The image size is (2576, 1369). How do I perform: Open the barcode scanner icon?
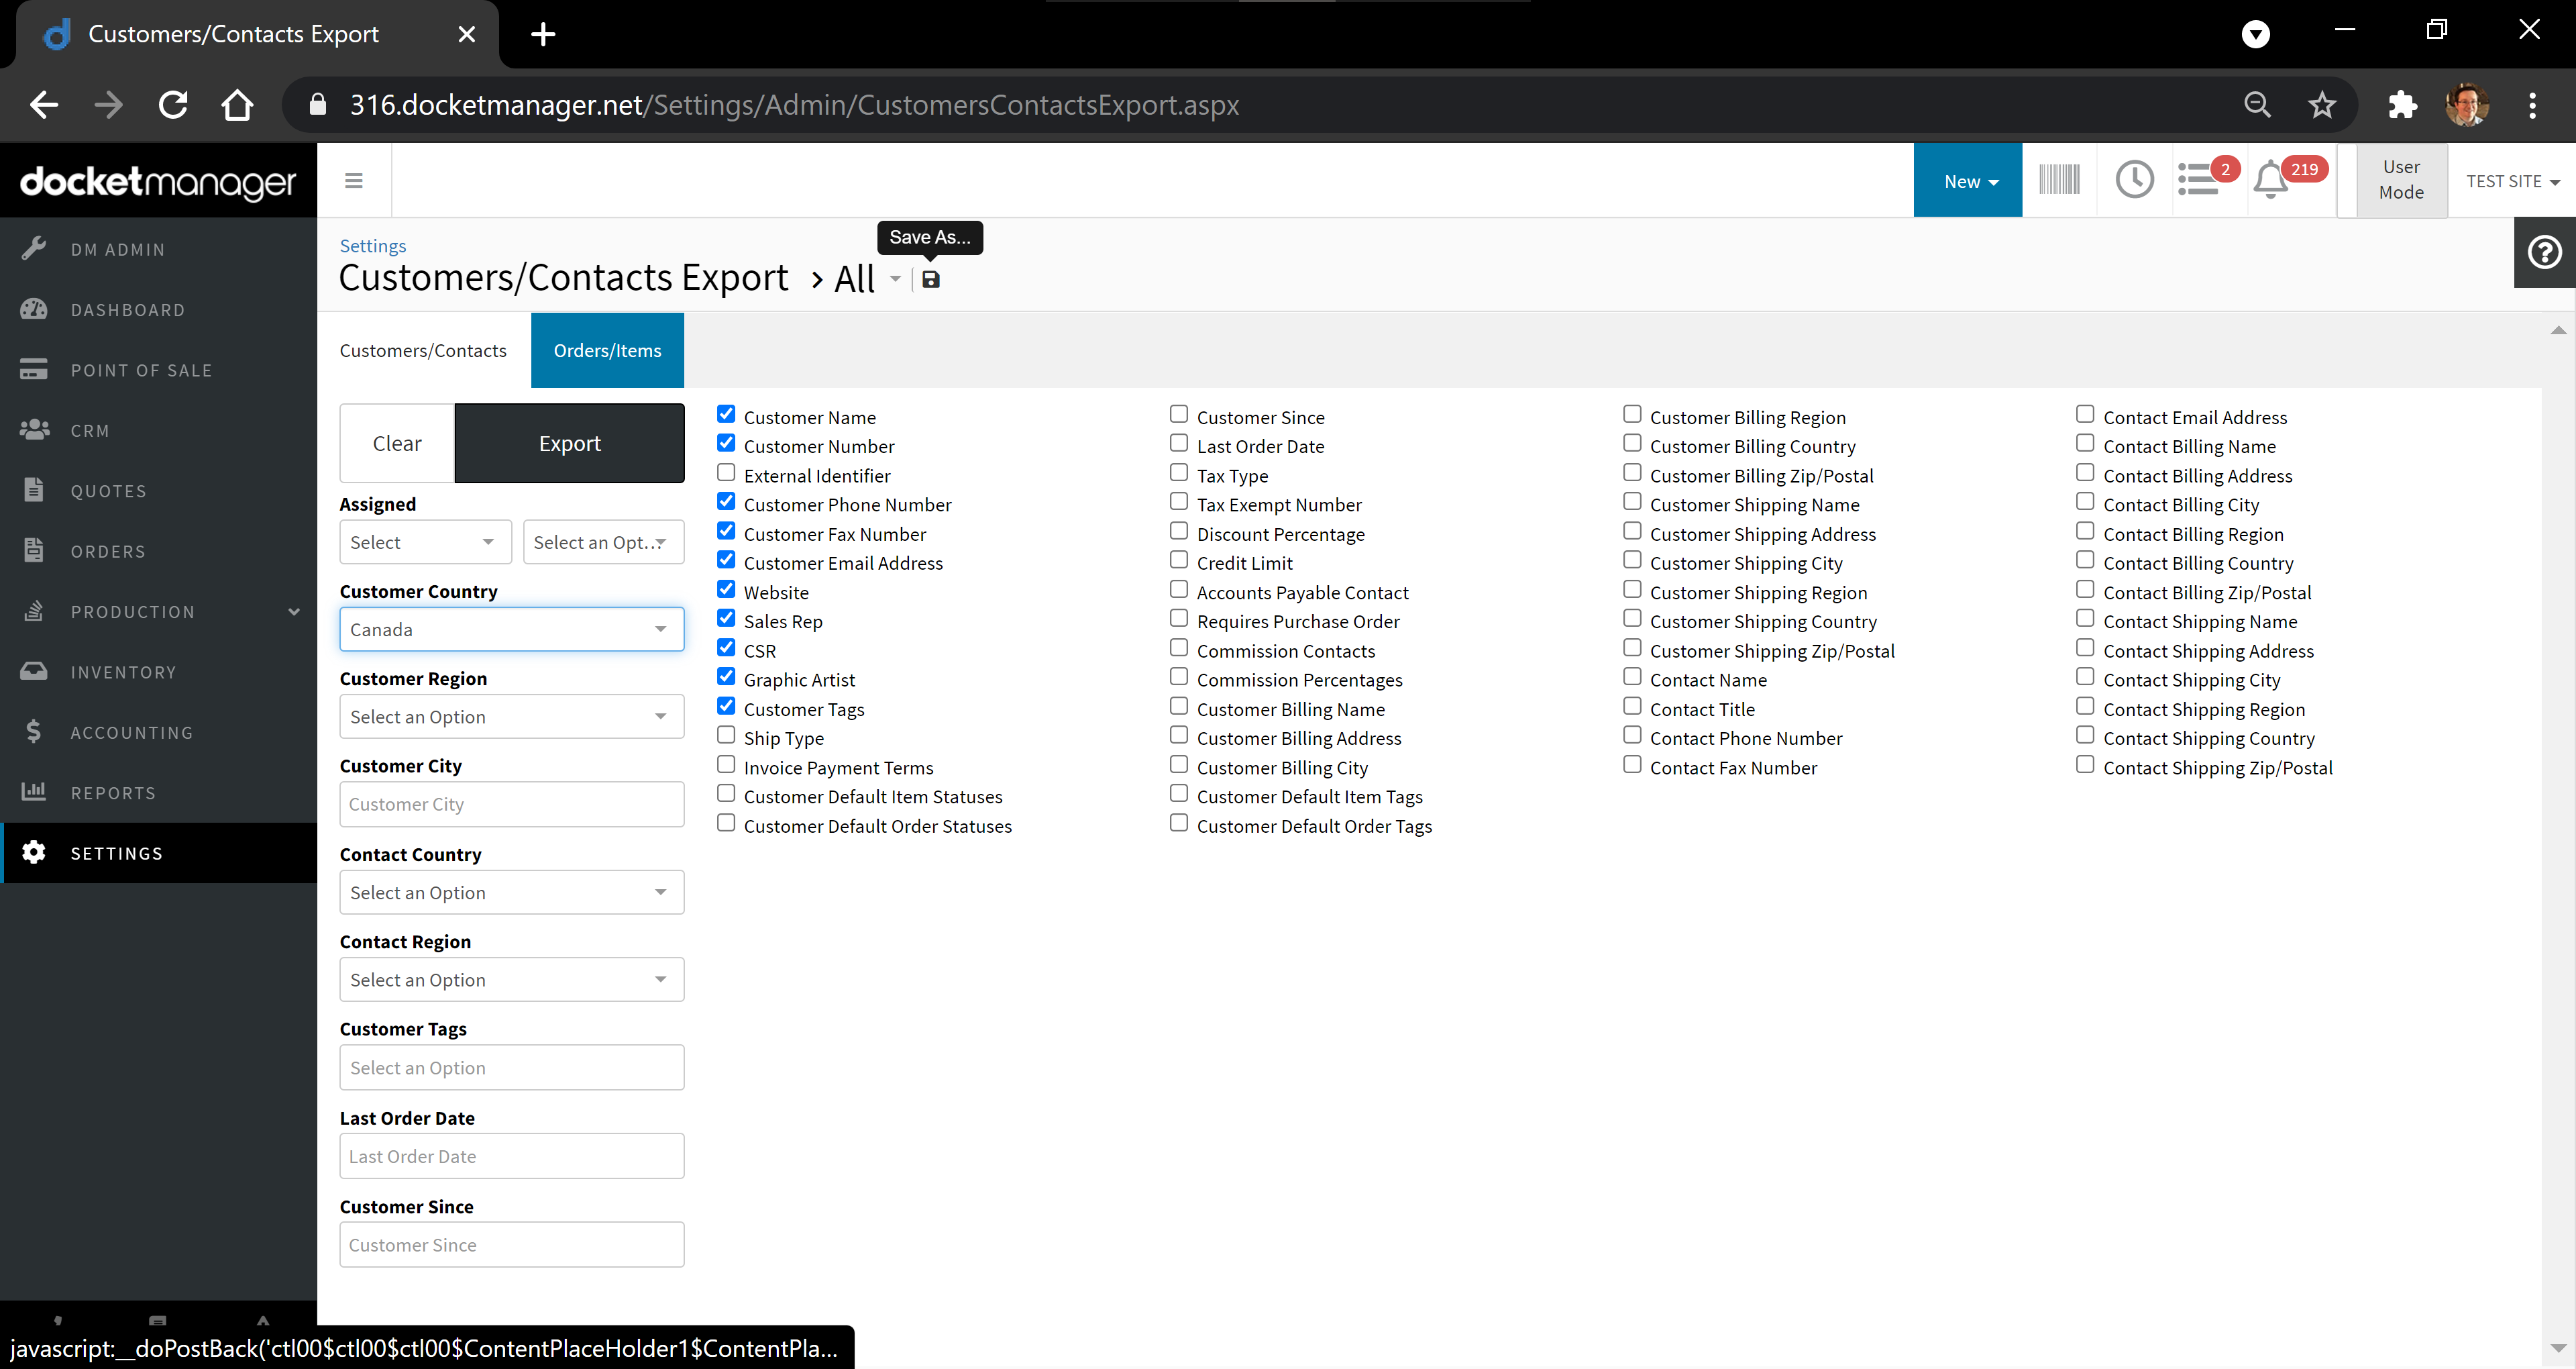(2058, 180)
